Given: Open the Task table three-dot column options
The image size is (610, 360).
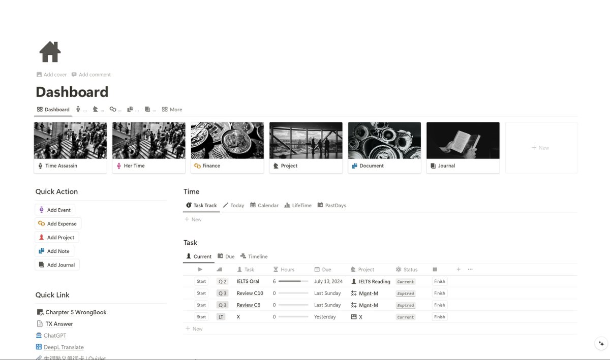Looking at the screenshot, I should pyautogui.click(x=470, y=269).
